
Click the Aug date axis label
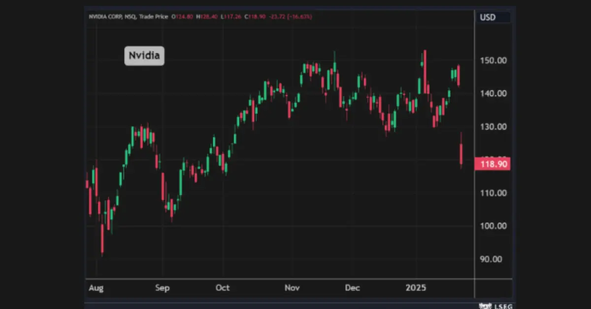[x=96, y=288]
